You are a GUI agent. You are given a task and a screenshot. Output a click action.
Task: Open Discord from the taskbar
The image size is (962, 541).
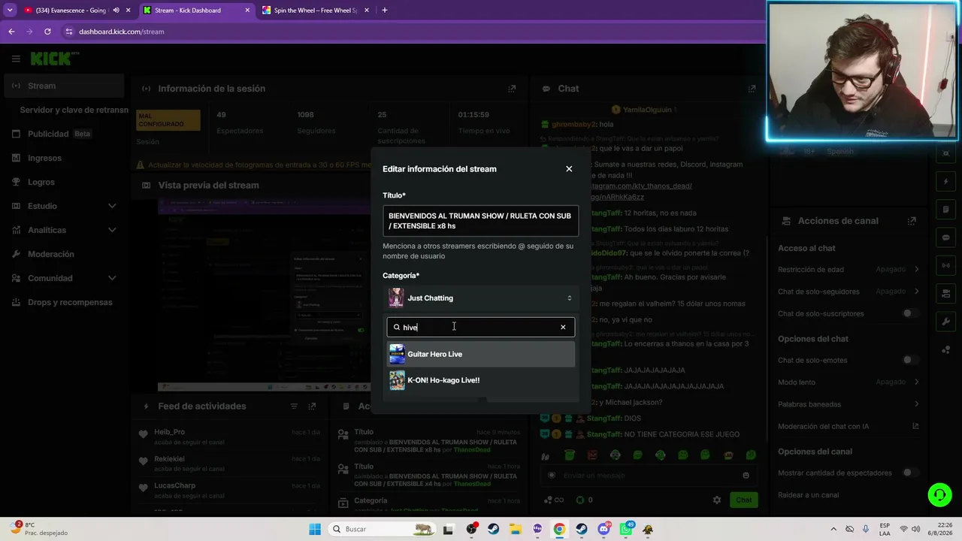(x=604, y=529)
